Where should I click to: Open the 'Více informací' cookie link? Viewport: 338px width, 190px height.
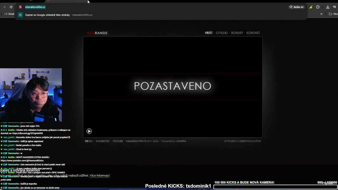pos(100,175)
